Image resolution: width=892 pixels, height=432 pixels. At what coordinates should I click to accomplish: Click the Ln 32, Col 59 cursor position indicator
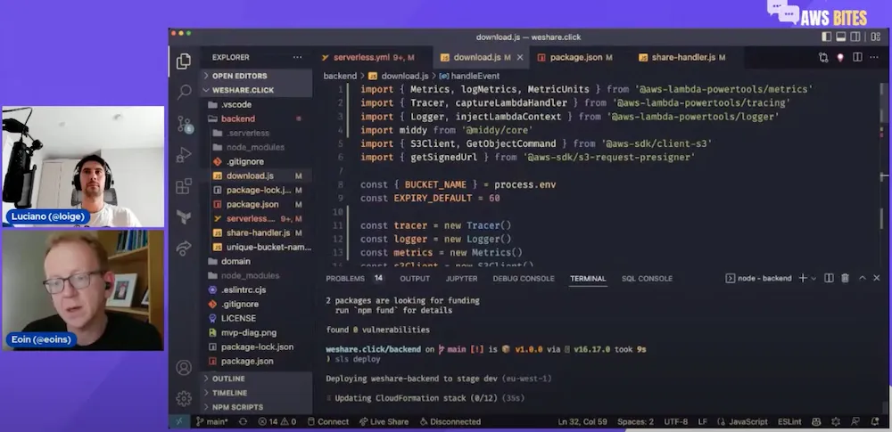coord(583,422)
